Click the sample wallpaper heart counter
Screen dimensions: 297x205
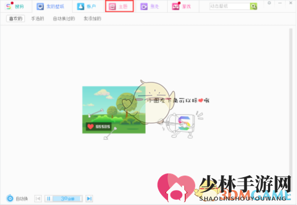[99, 127]
